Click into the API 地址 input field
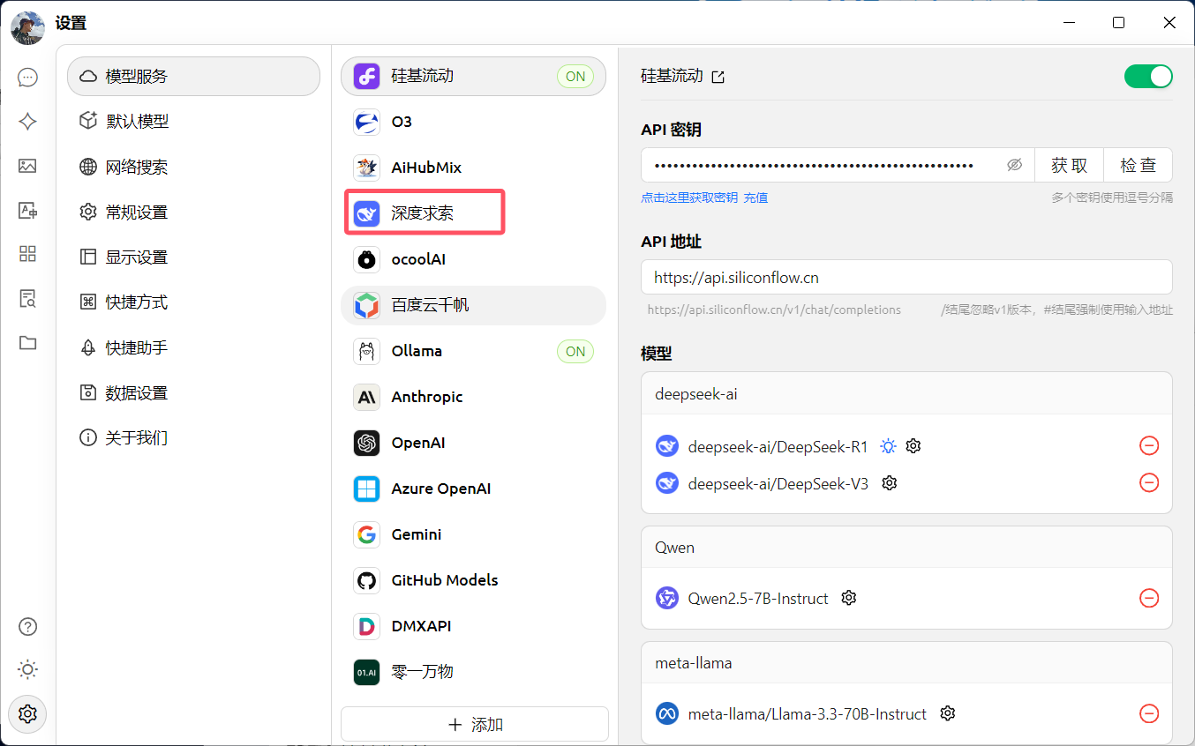Screen dimensions: 1195x746 [906, 277]
